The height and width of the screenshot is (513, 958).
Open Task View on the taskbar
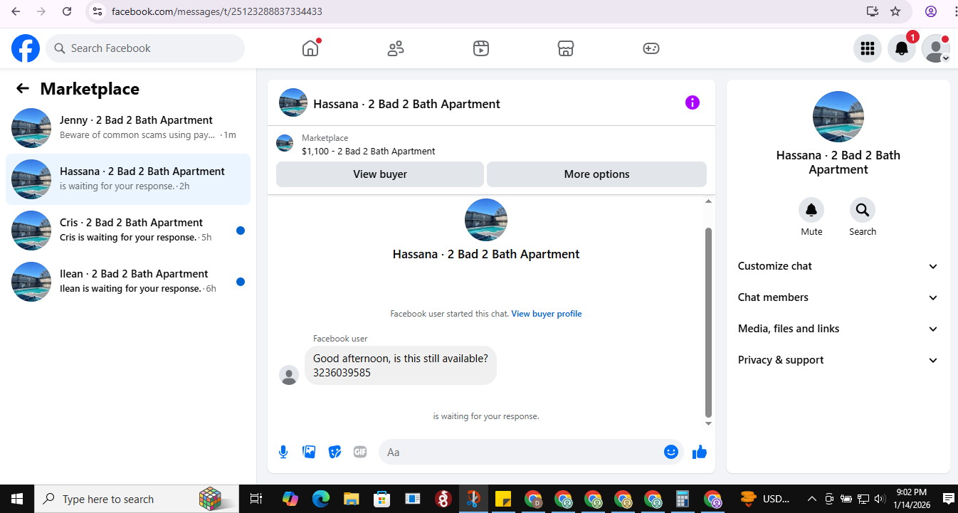tap(257, 499)
